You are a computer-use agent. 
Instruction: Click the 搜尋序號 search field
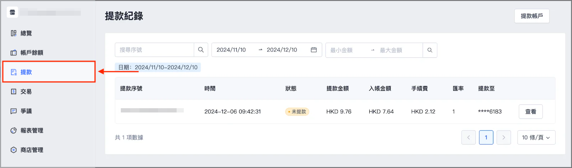[154, 50]
